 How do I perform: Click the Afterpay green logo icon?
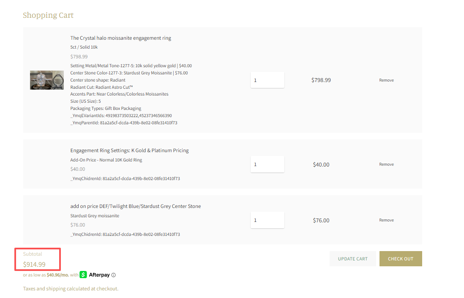[x=83, y=275]
